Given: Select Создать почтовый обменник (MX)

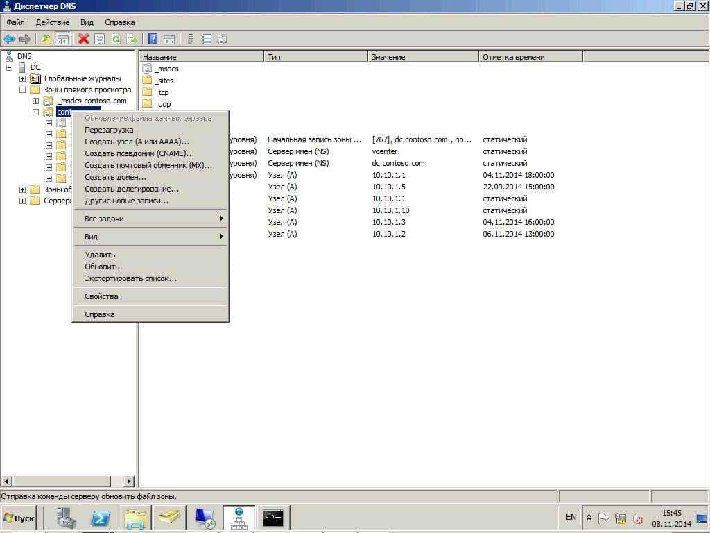Looking at the screenshot, I should pos(150,165).
